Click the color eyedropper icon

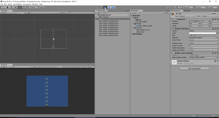(217, 33)
